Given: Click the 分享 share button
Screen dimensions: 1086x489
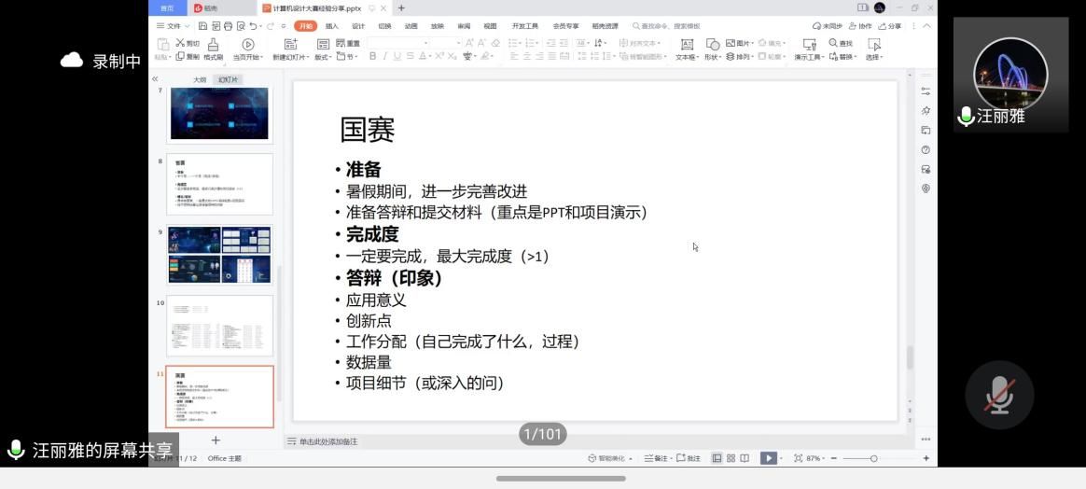Looking at the screenshot, I should (890, 26).
